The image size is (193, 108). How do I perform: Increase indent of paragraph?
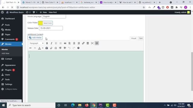point(65,48)
